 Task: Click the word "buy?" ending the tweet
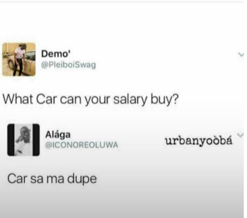(x=165, y=100)
